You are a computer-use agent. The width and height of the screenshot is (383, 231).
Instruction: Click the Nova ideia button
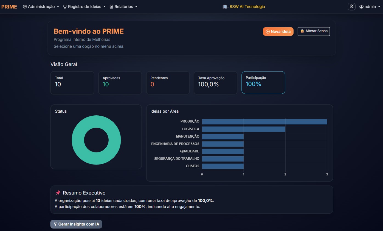pyautogui.click(x=278, y=32)
